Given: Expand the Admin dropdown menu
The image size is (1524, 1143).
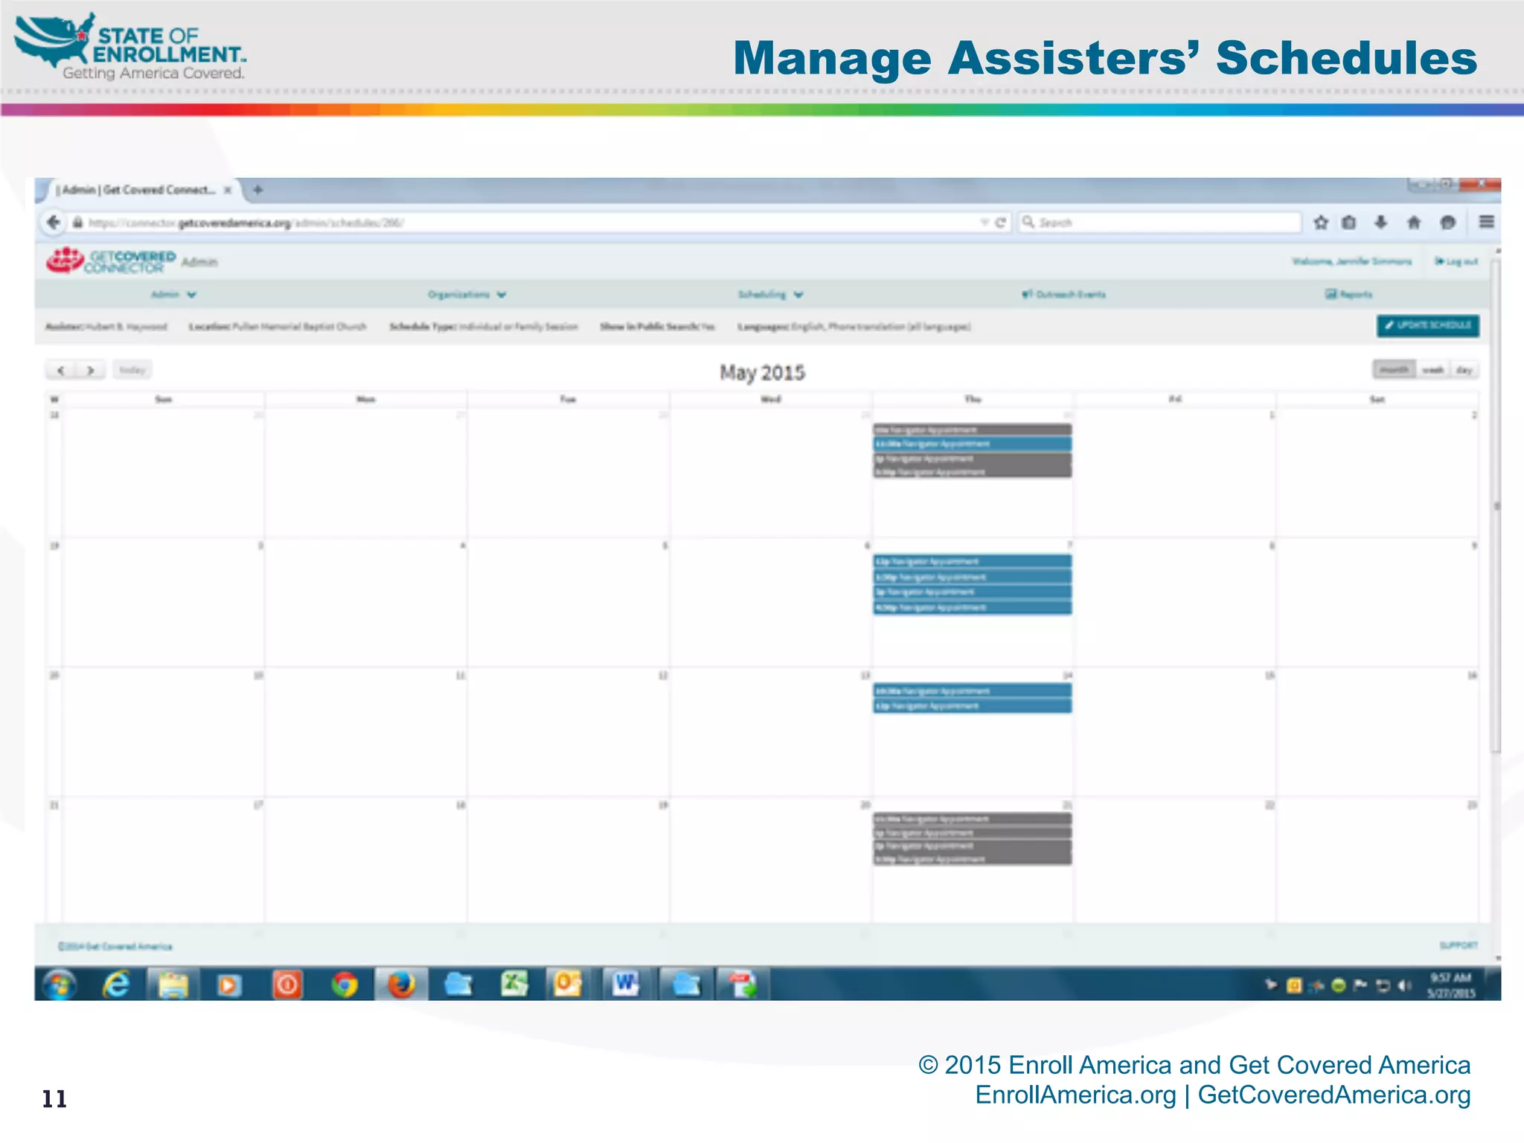Looking at the screenshot, I should (173, 295).
